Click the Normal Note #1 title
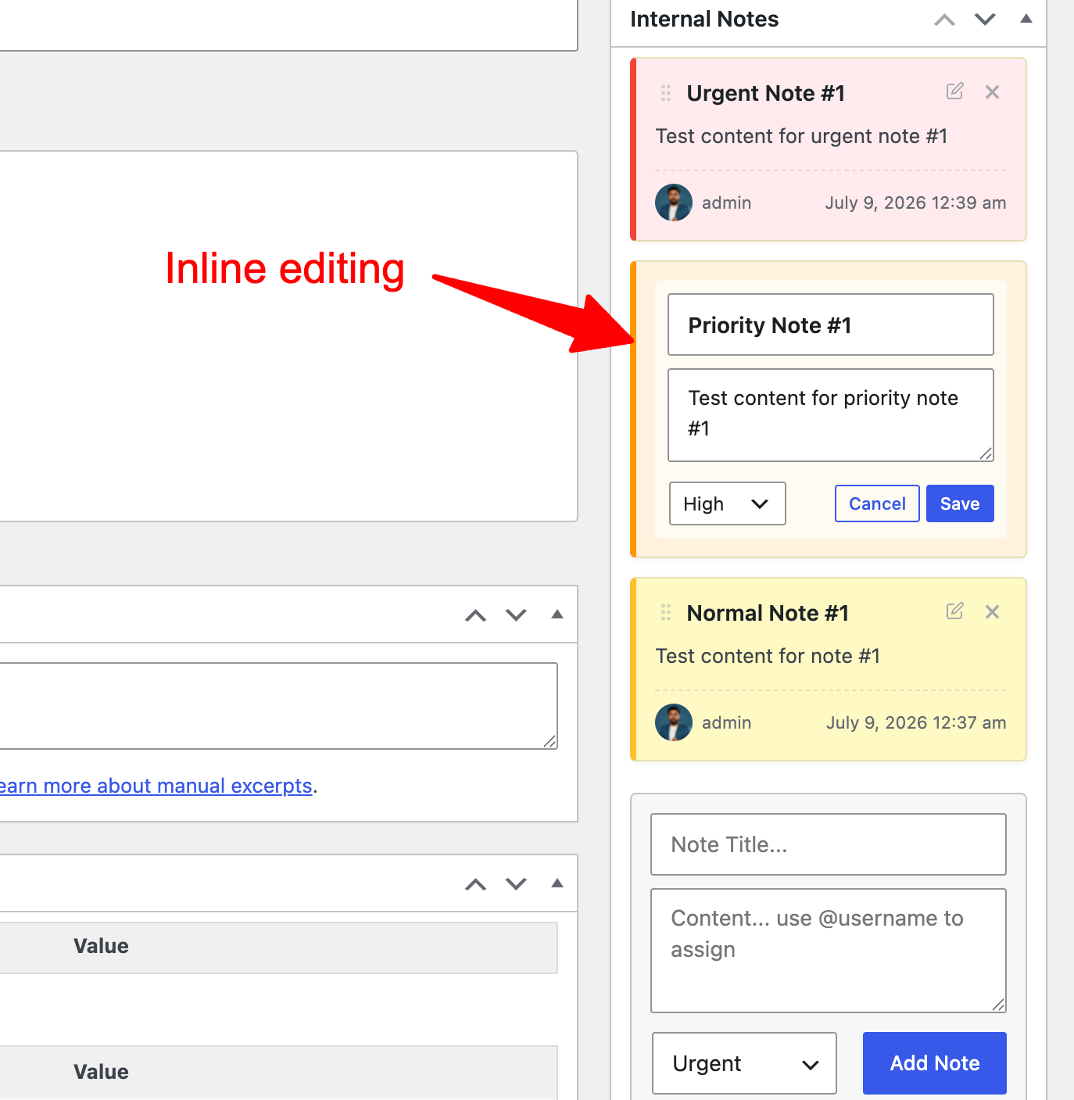This screenshot has height=1100, width=1074. point(768,613)
